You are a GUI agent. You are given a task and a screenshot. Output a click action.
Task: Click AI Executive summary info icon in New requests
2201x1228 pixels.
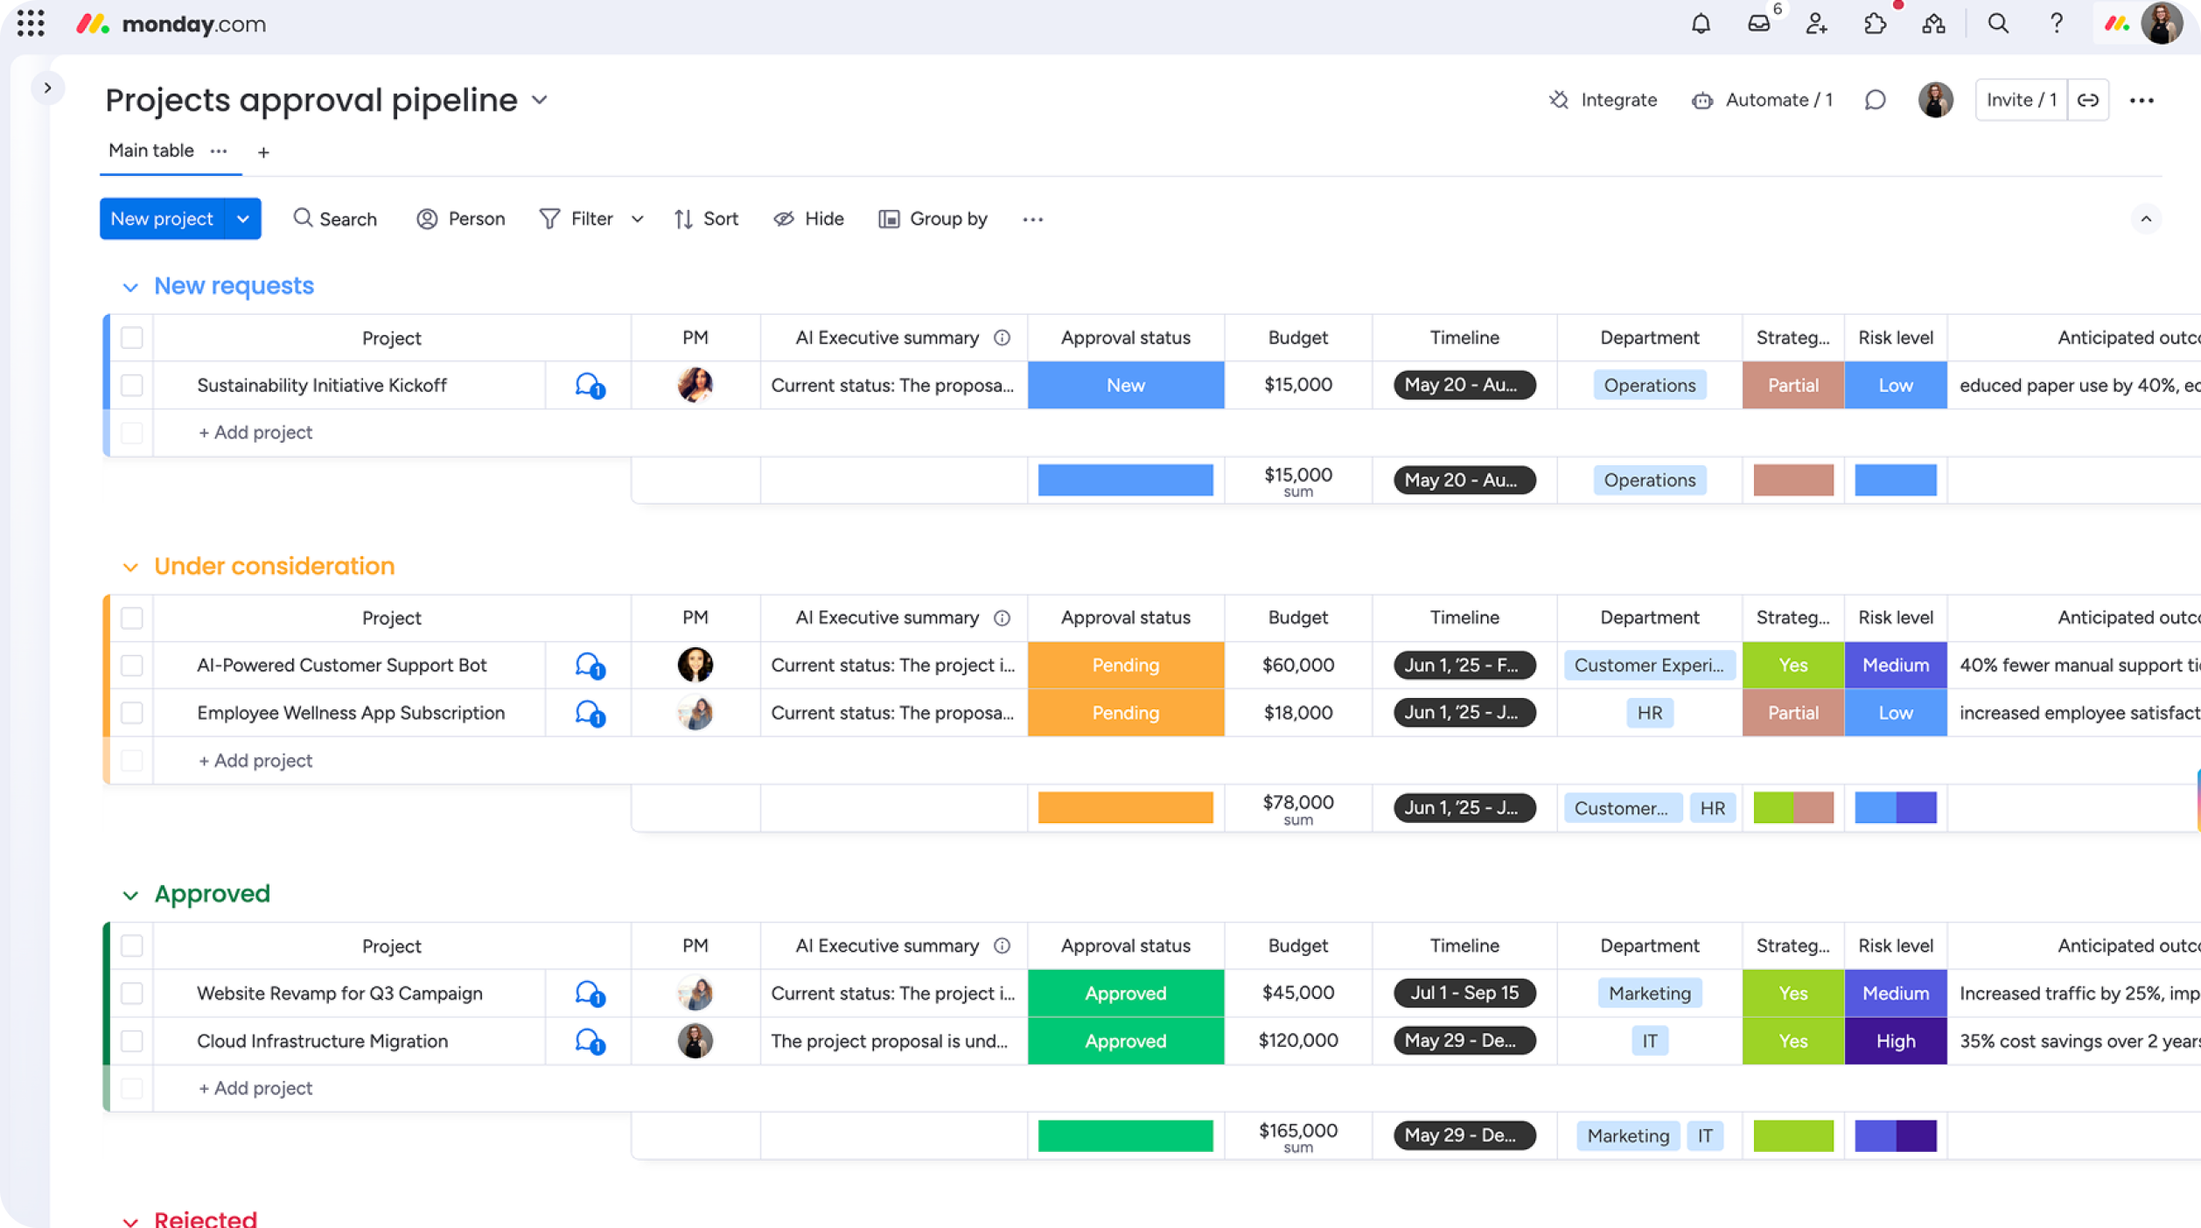1003,338
